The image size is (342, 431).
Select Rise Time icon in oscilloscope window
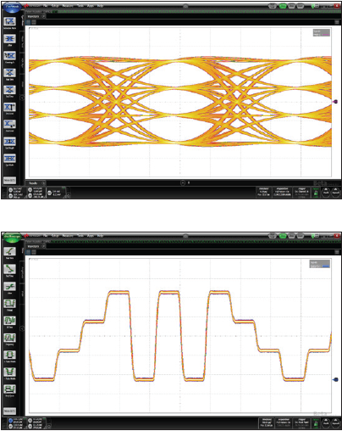(x=9, y=251)
